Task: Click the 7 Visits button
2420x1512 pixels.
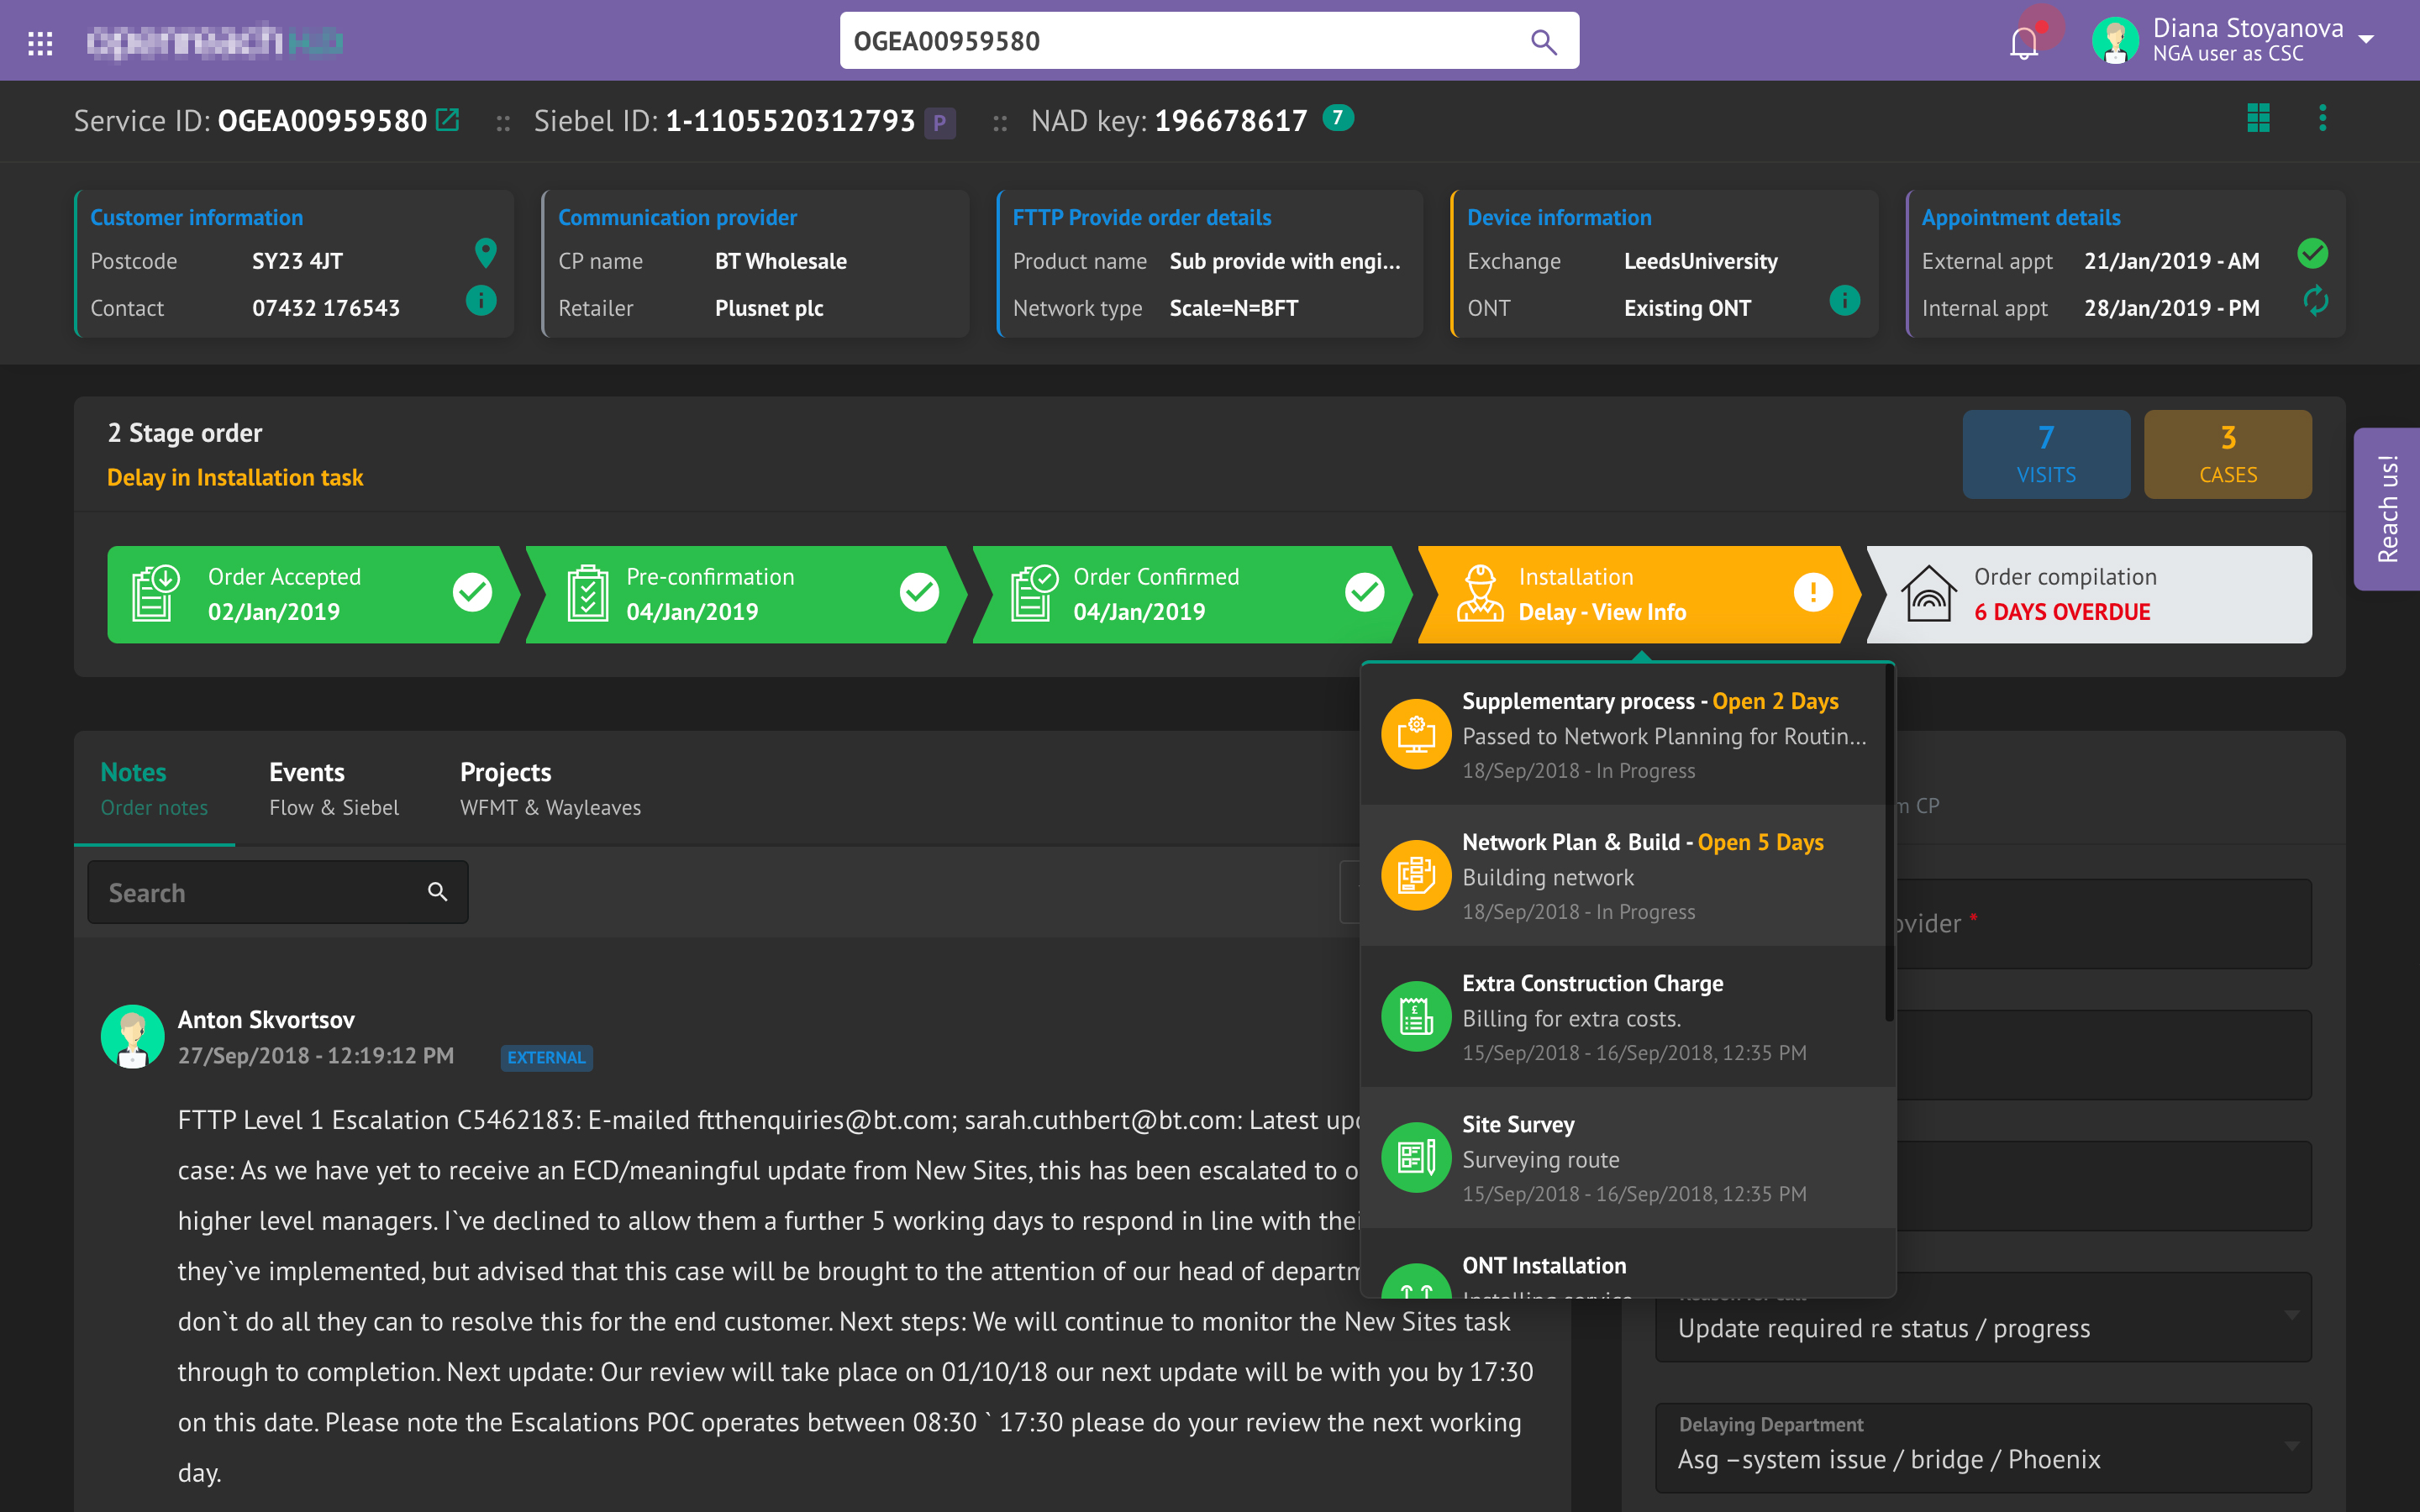Action: 2045,454
